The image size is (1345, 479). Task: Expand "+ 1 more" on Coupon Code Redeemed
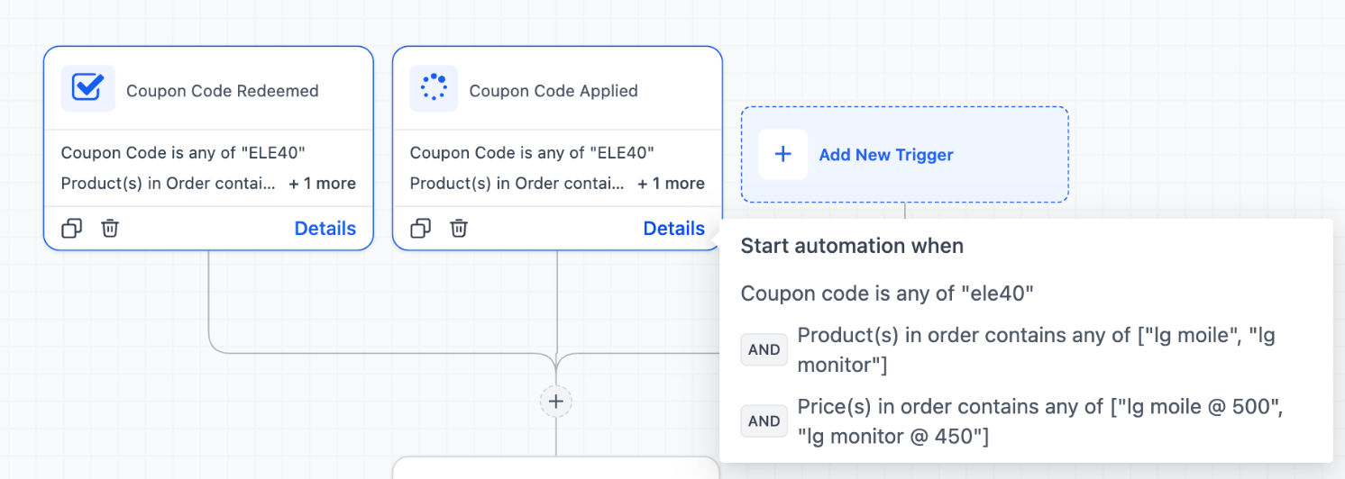pos(322,184)
